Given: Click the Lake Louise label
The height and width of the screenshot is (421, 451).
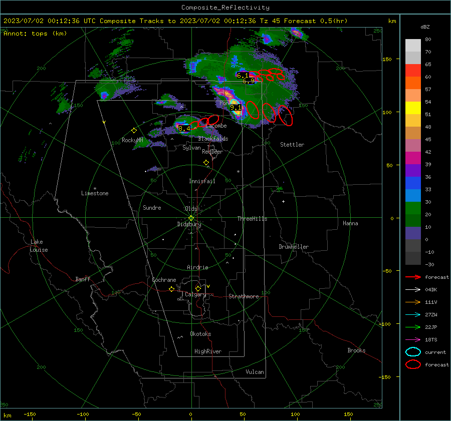Looking at the screenshot, I should click(39, 246).
